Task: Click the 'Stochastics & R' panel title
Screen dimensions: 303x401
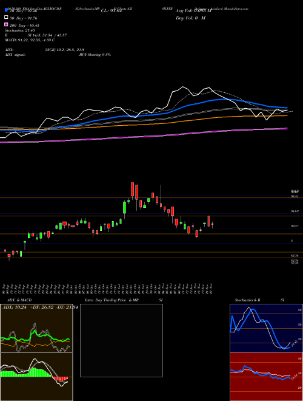Action: pyautogui.click(x=247, y=300)
